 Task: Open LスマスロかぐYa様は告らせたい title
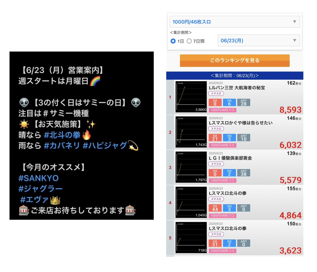(x=241, y=123)
